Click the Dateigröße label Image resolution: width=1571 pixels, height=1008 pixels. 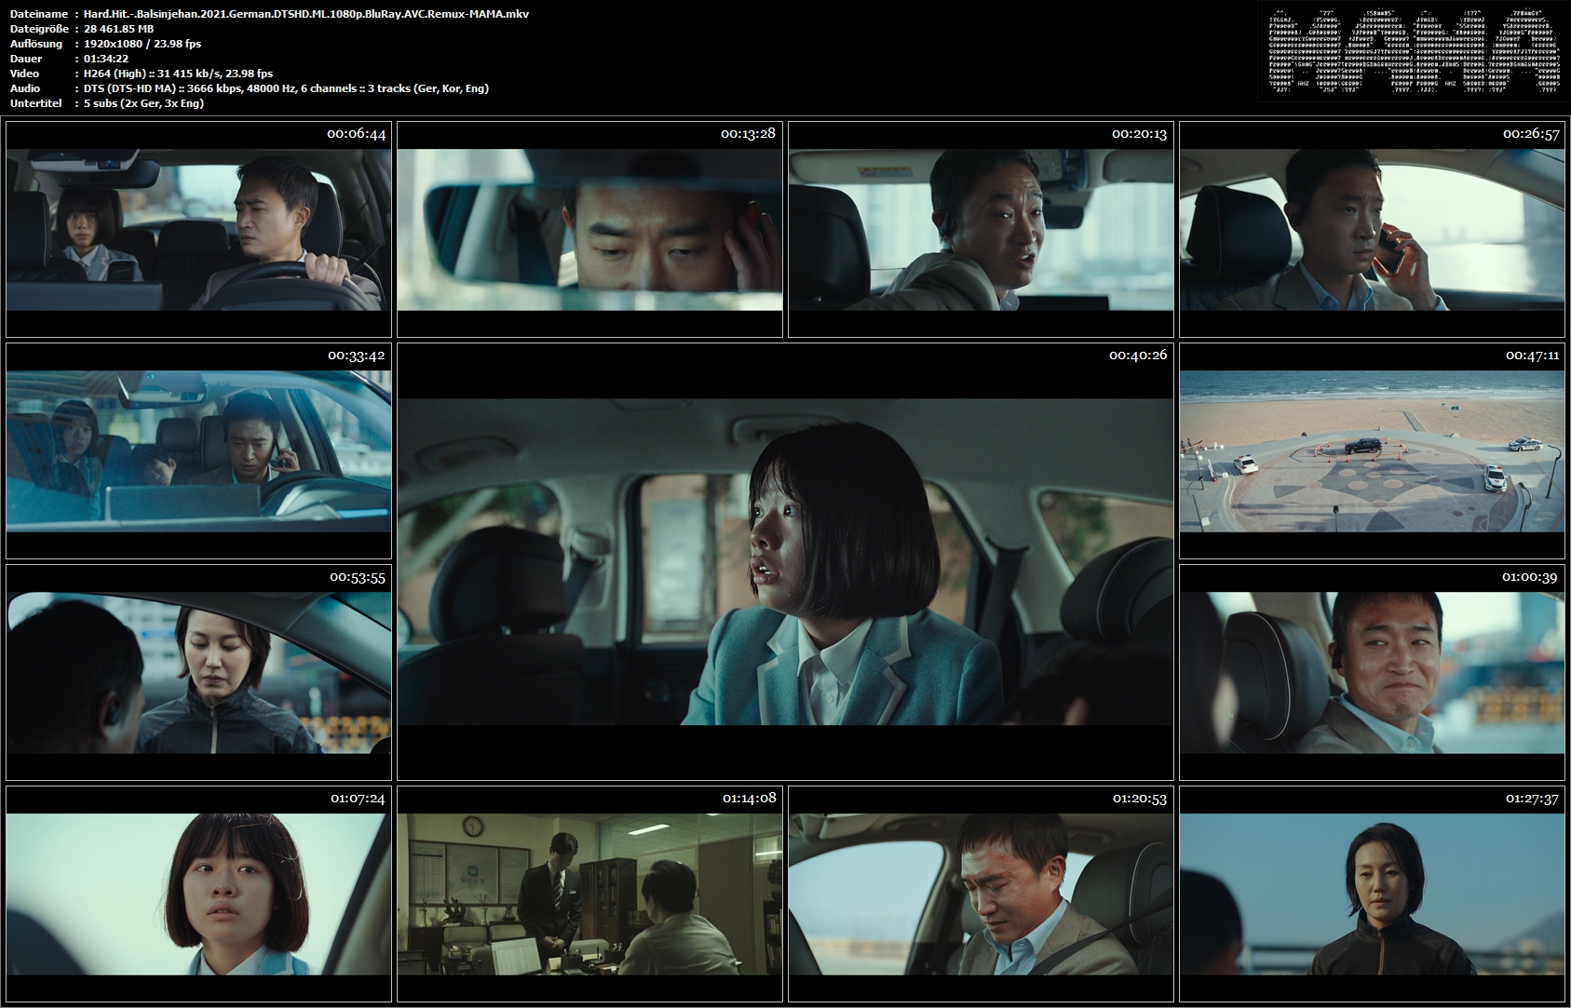[38, 29]
